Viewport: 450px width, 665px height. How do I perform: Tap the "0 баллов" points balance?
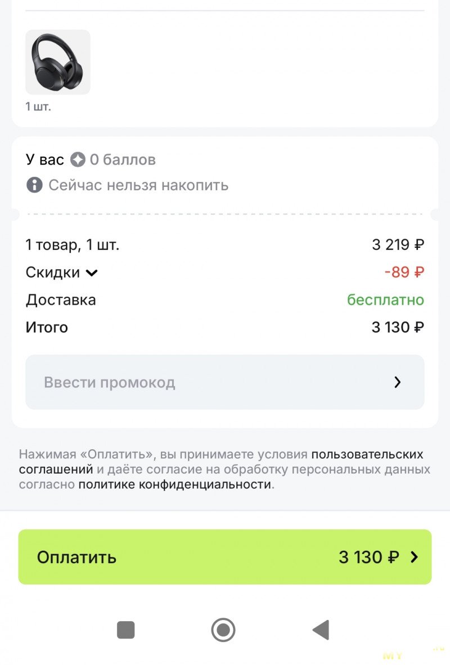click(x=123, y=159)
